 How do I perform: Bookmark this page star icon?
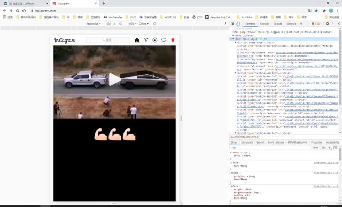[316, 11]
